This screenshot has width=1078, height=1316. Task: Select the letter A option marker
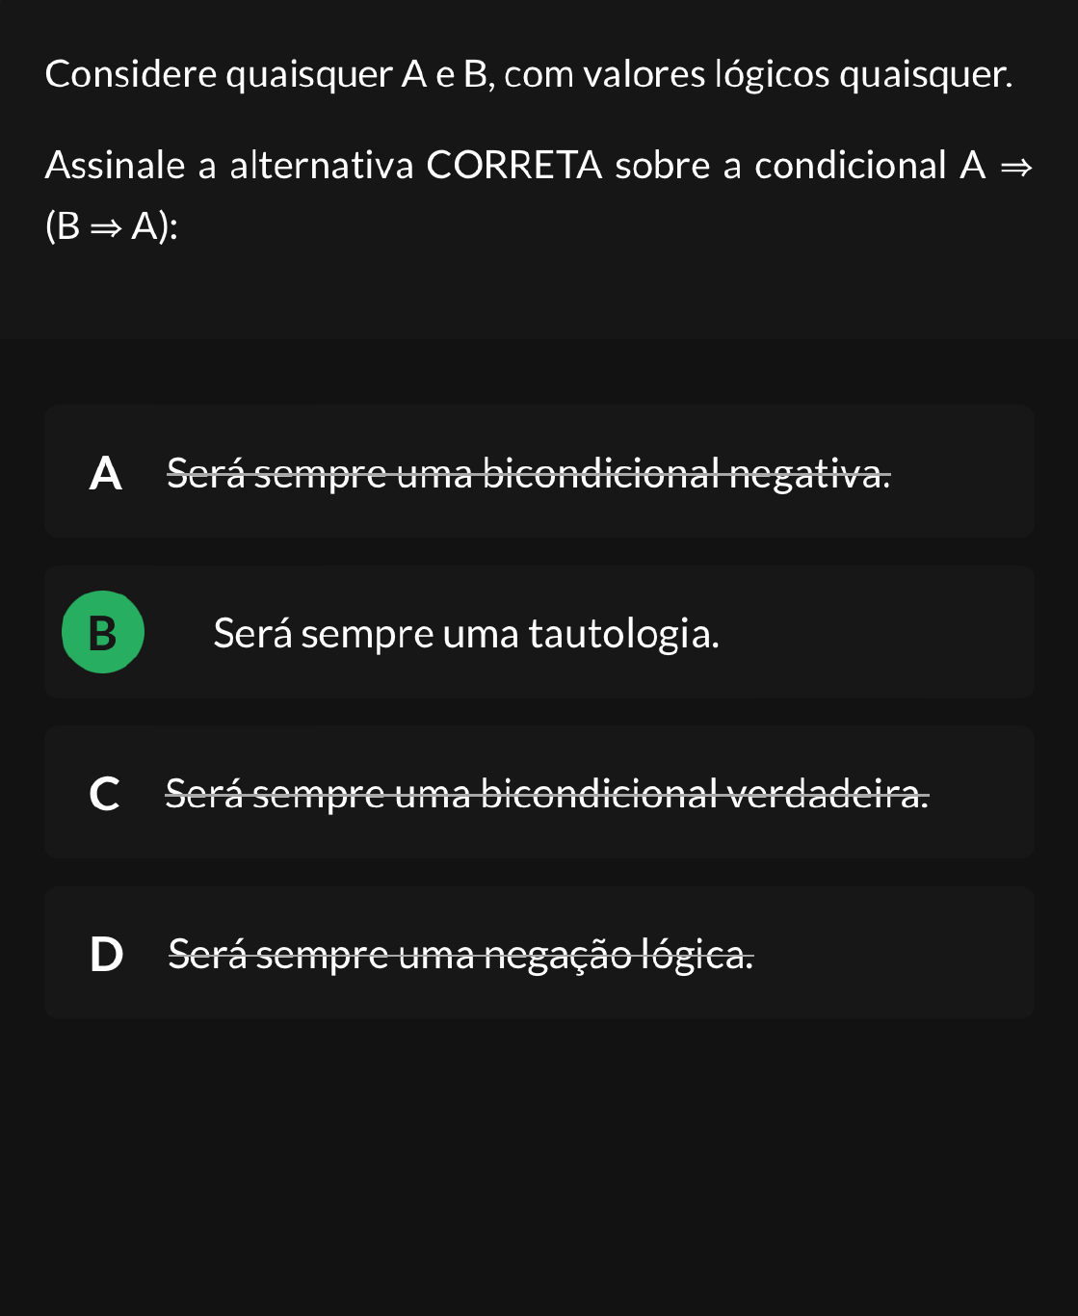coord(105,473)
